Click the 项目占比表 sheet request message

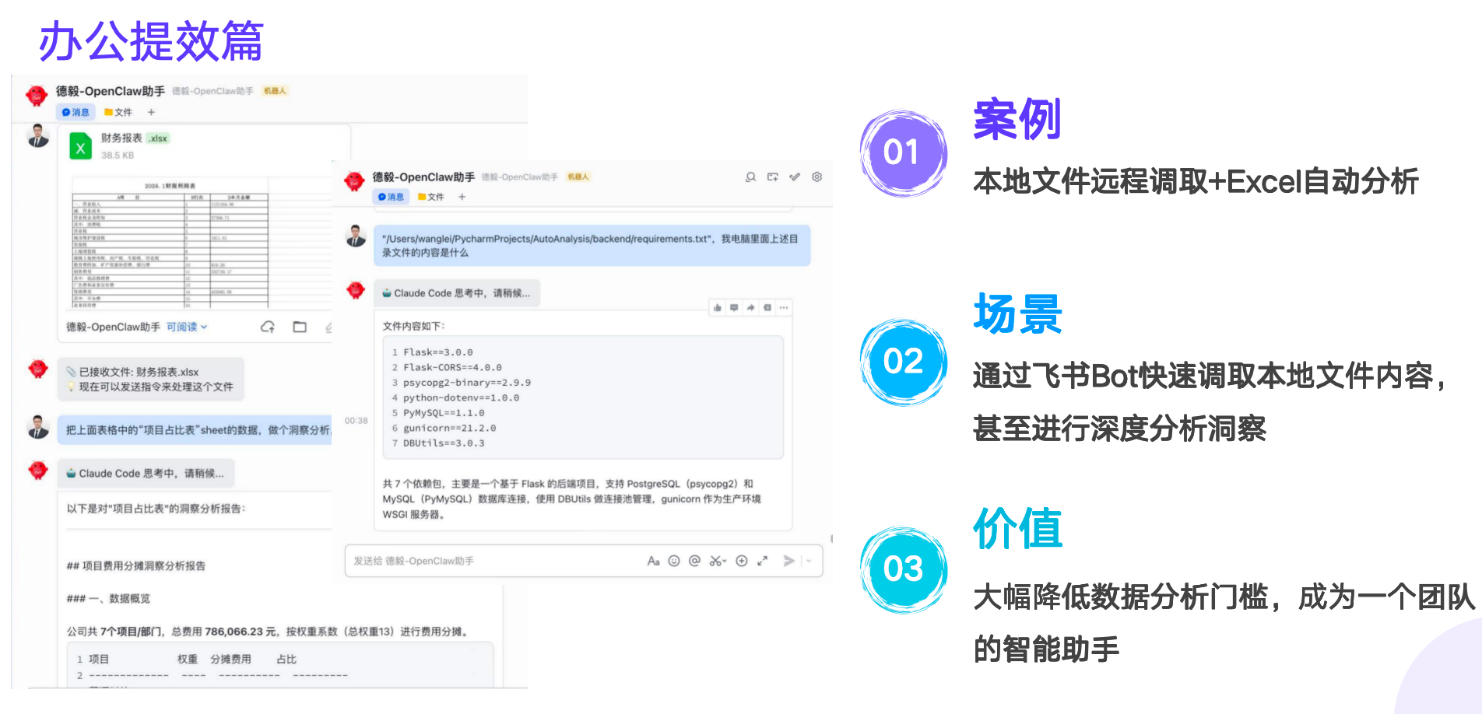[x=196, y=429]
